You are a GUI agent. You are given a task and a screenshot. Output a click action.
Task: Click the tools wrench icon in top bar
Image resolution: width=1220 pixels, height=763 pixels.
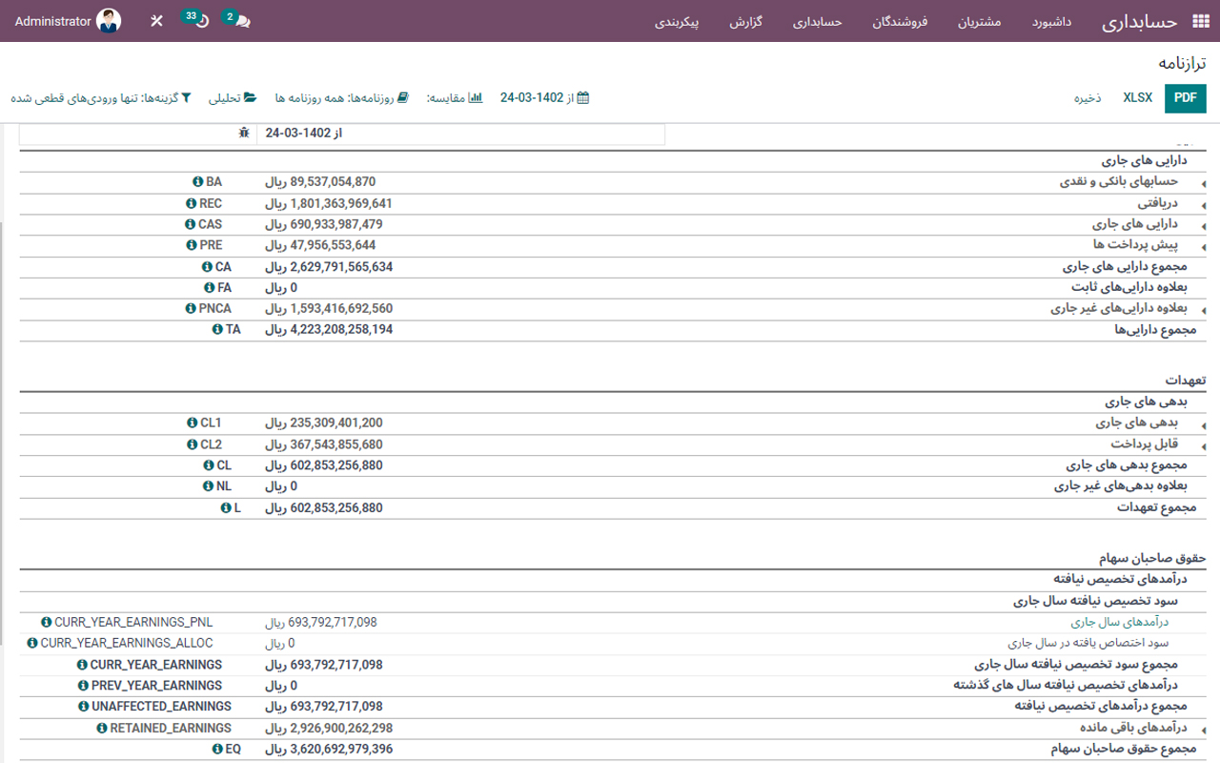(157, 20)
